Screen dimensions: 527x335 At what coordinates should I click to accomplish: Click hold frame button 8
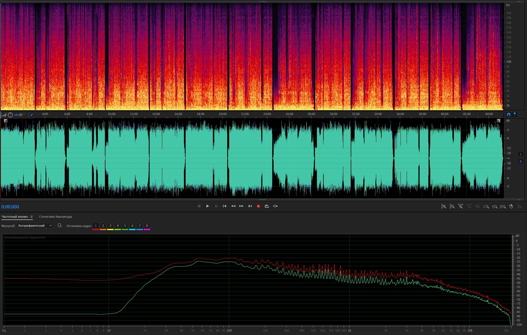(x=147, y=226)
